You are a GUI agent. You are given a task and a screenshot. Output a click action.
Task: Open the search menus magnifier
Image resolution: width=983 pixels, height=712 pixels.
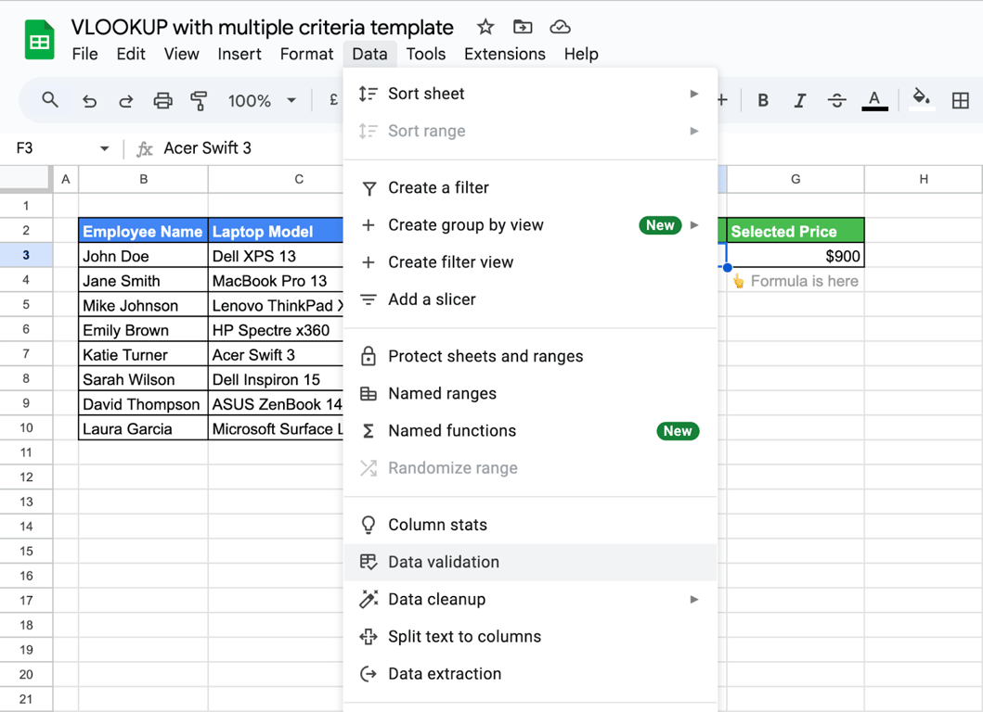click(x=50, y=100)
